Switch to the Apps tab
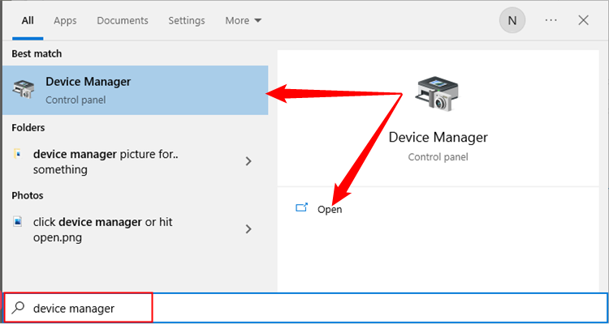 pos(65,20)
